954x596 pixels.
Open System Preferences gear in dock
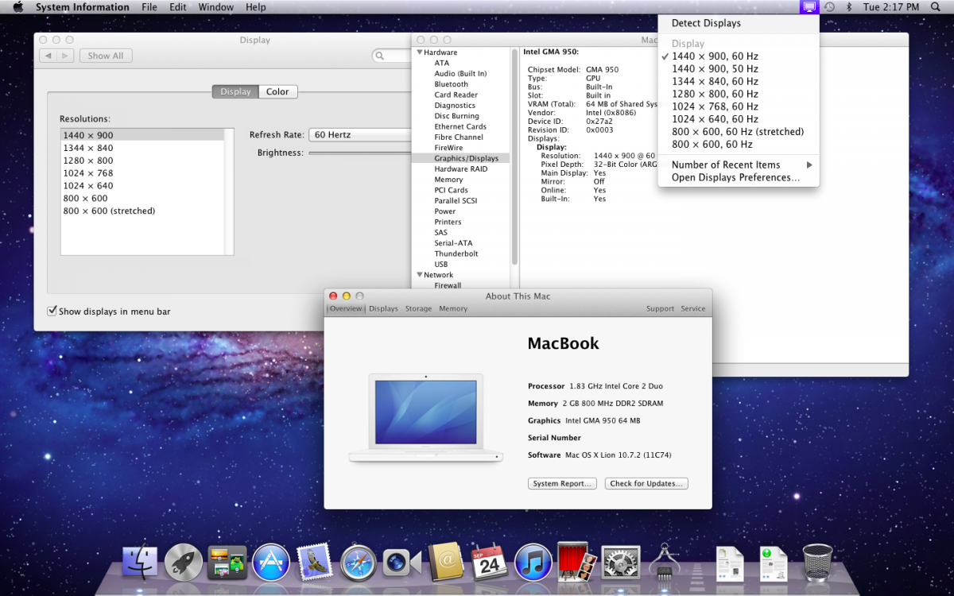(x=620, y=563)
